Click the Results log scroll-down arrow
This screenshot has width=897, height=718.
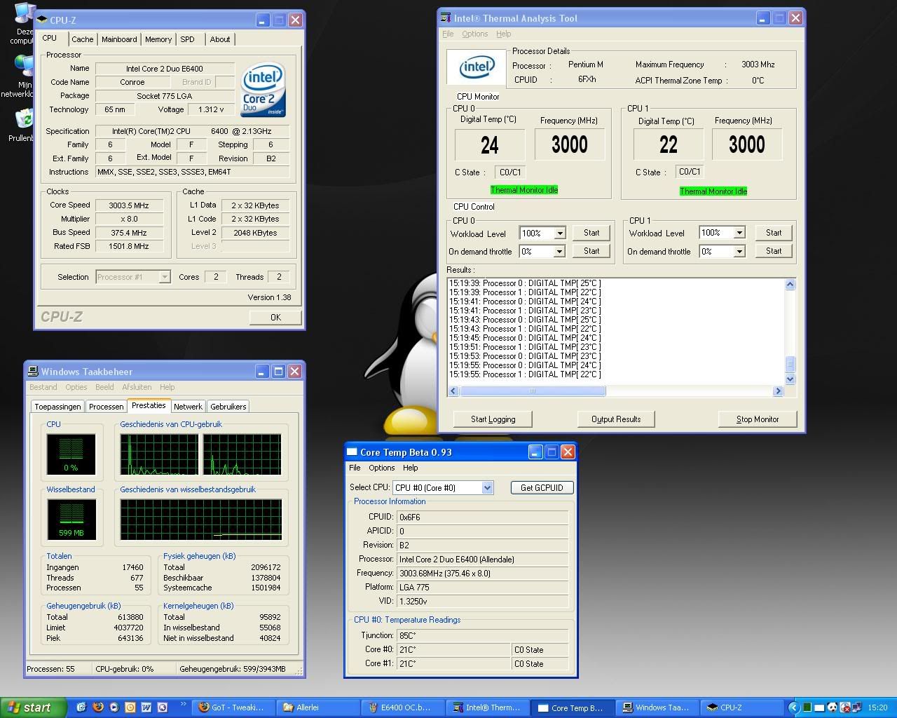(790, 379)
